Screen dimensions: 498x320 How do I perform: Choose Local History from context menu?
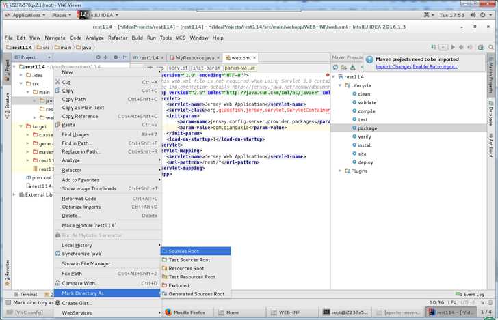click(108, 245)
